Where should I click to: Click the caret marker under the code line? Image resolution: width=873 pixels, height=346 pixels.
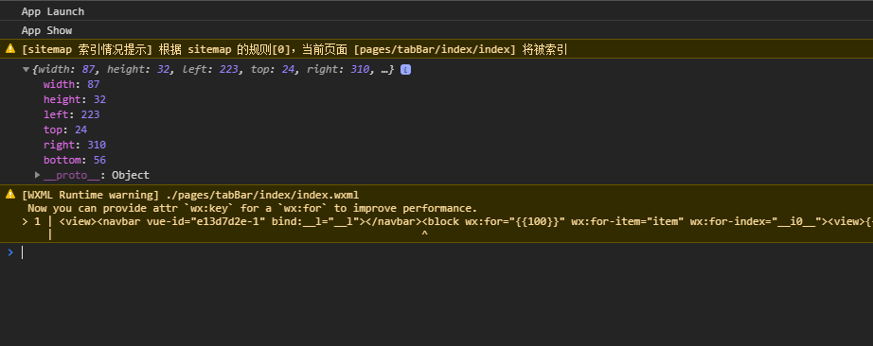coord(424,234)
